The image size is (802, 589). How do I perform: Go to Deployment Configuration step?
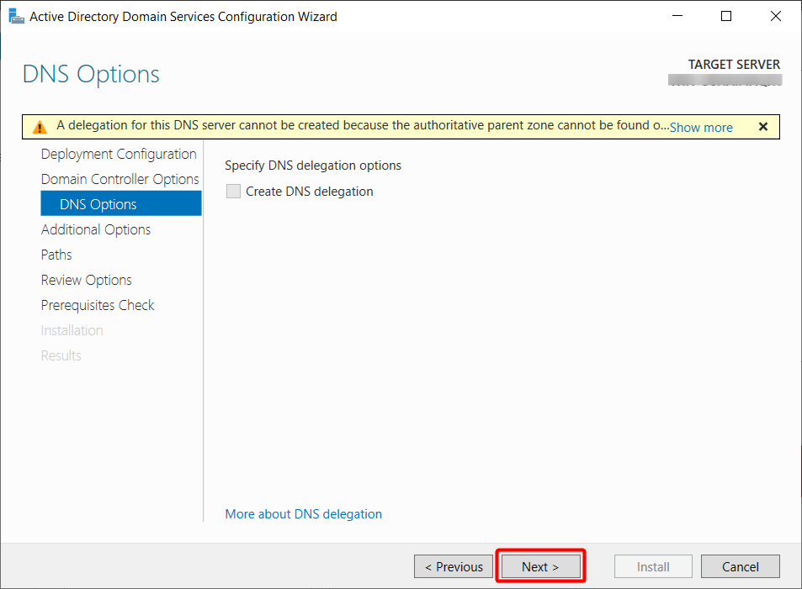point(119,154)
